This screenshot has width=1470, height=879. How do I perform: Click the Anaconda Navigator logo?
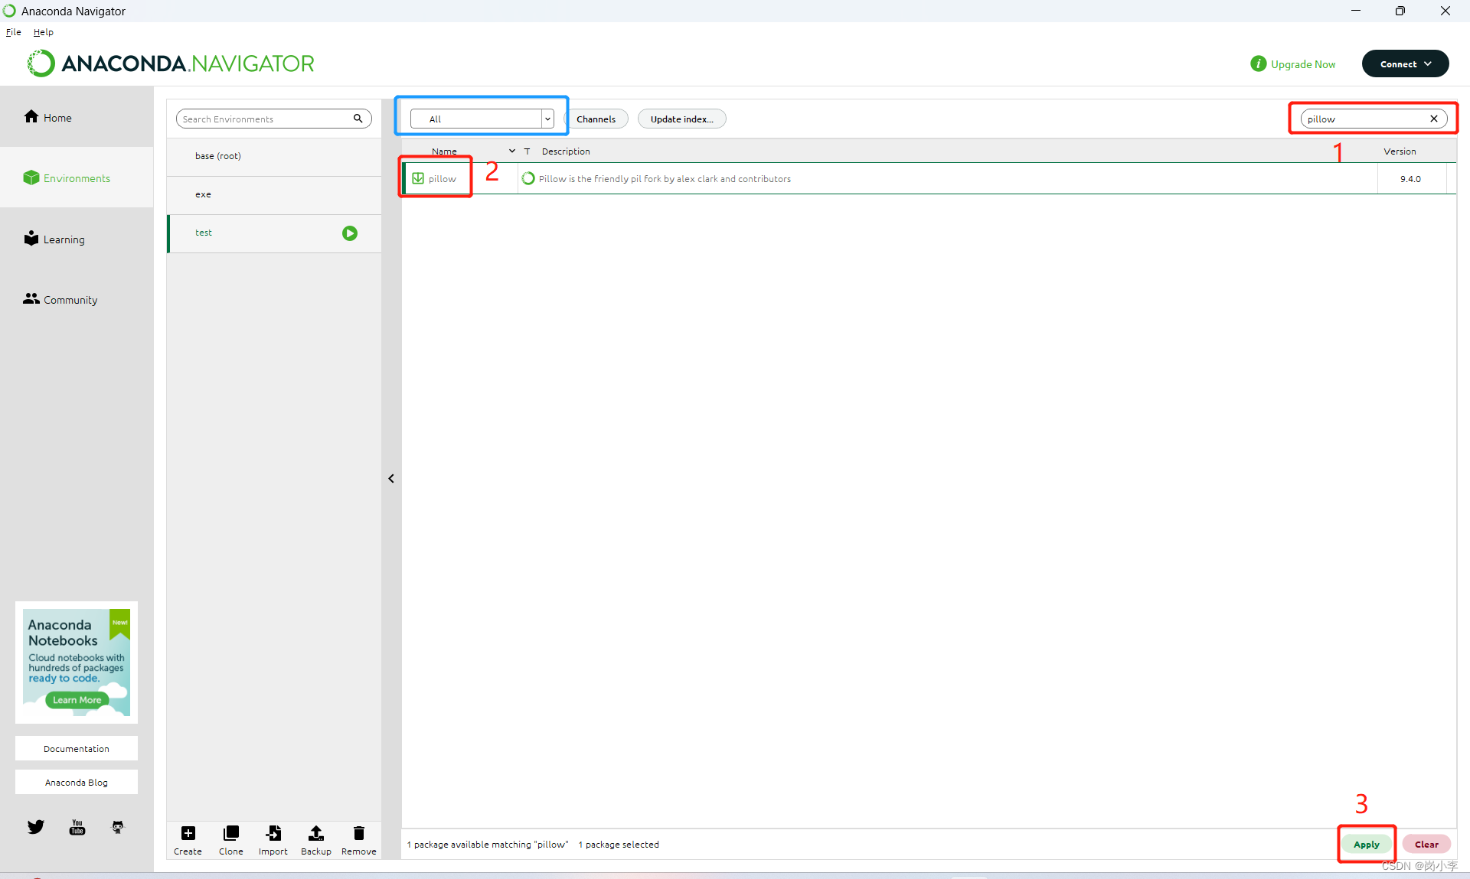coord(171,63)
